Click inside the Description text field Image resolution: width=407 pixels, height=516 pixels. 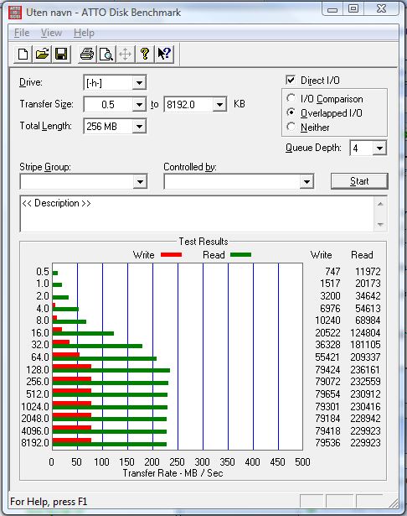pos(197,214)
